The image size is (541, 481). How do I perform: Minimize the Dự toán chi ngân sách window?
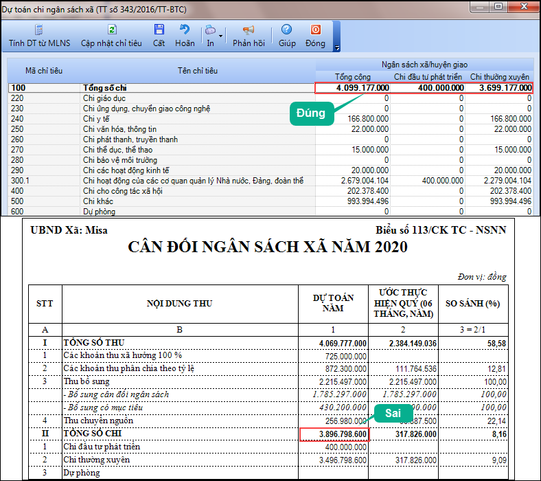(479, 7)
